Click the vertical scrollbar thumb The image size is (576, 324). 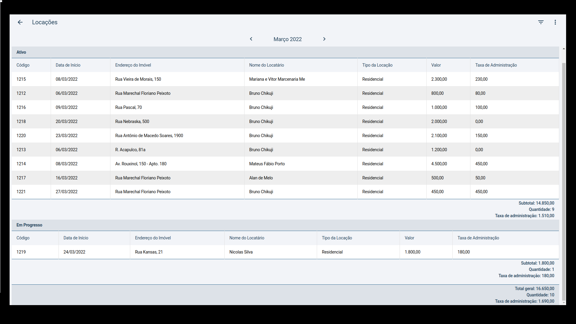coord(564,181)
